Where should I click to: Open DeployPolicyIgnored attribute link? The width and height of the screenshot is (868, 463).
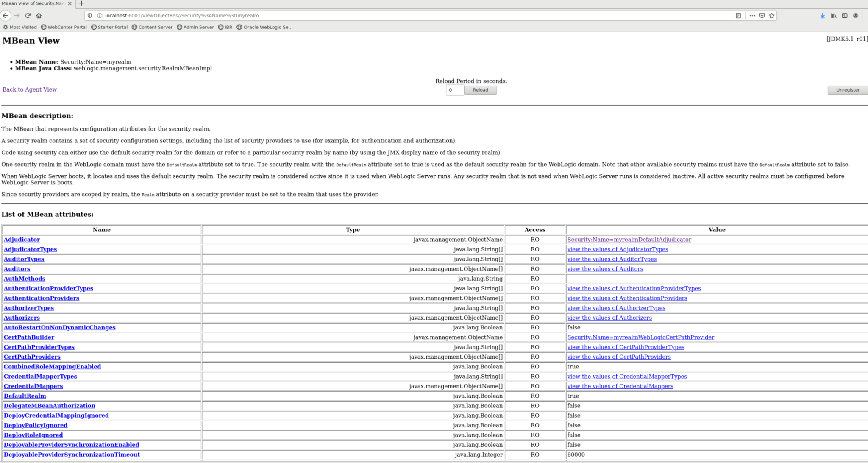36,425
